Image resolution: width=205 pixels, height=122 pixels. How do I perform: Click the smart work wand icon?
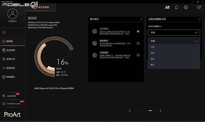(4, 59)
